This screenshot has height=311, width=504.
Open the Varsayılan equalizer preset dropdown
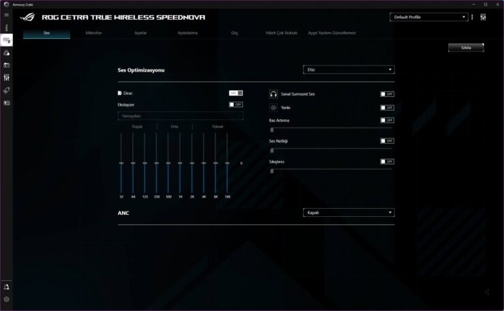click(180, 116)
